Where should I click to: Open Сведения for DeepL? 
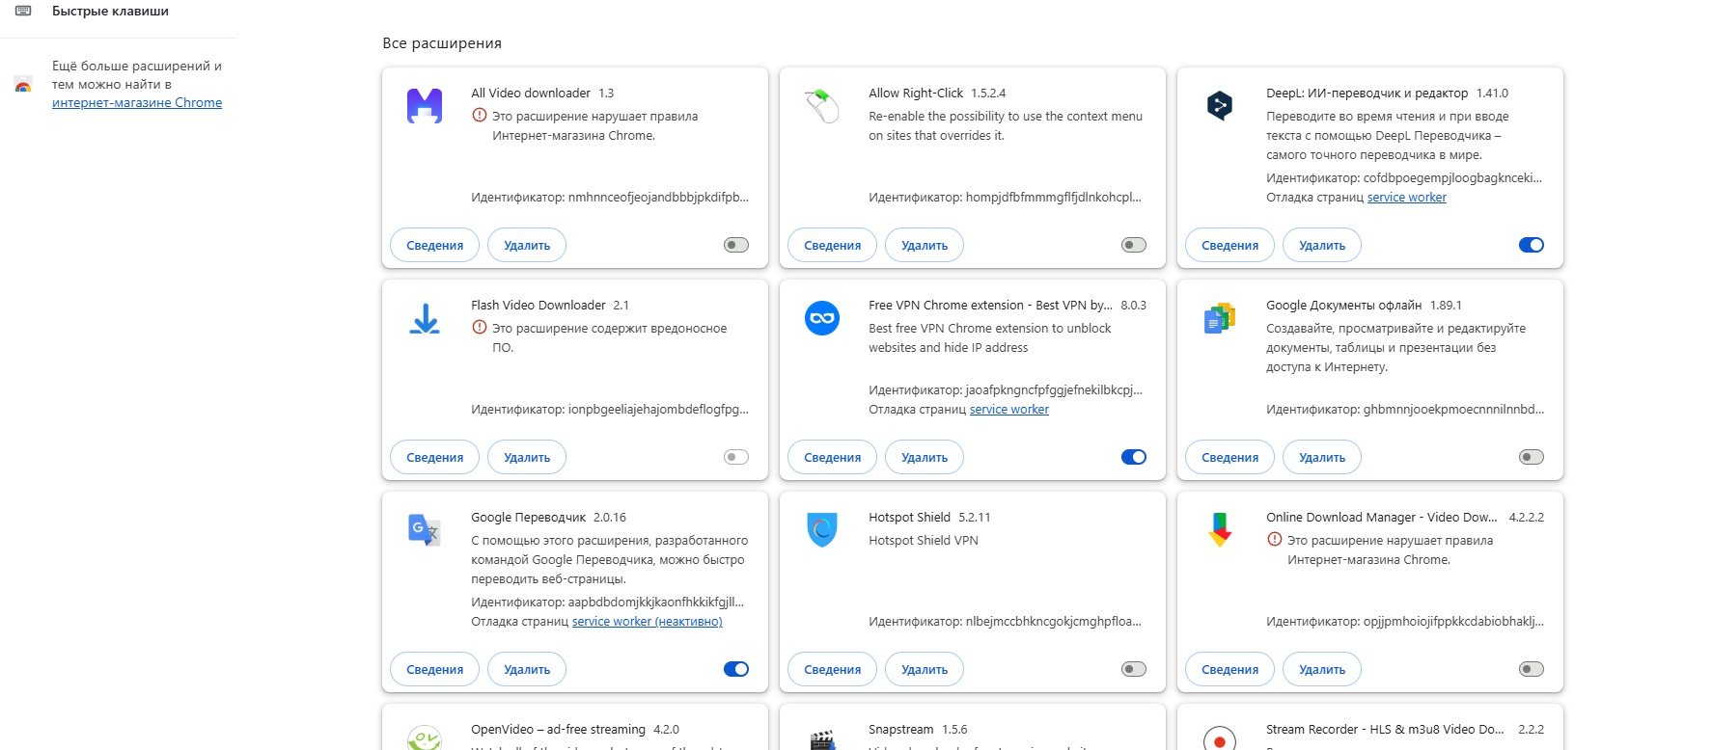click(x=1230, y=245)
